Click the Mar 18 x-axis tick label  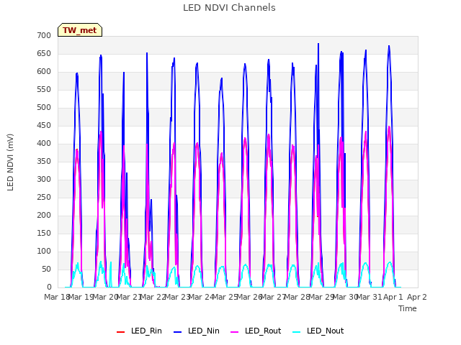57,297
